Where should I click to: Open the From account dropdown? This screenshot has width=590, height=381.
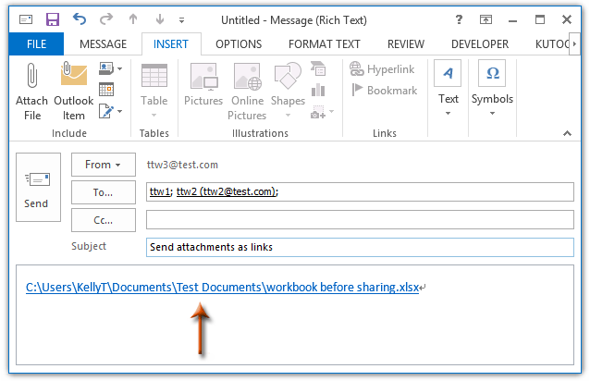pos(104,165)
